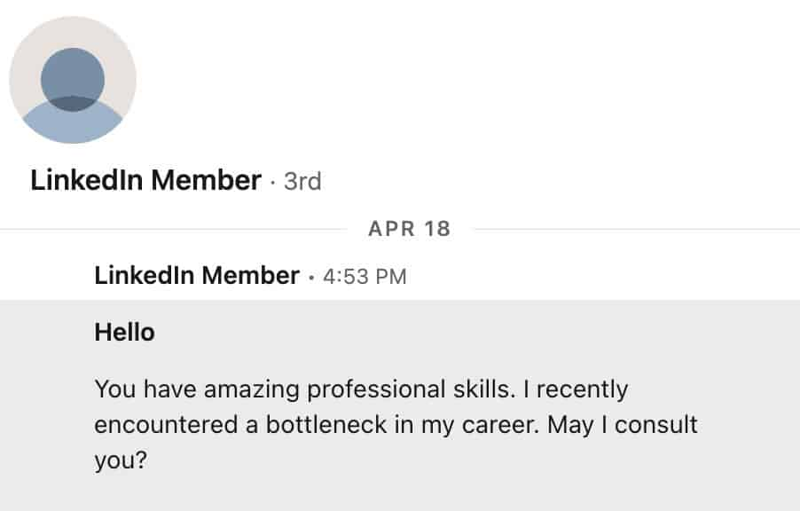Image resolution: width=800 pixels, height=511 pixels.
Task: Click the 3rd degree connection label
Action: [x=302, y=182]
